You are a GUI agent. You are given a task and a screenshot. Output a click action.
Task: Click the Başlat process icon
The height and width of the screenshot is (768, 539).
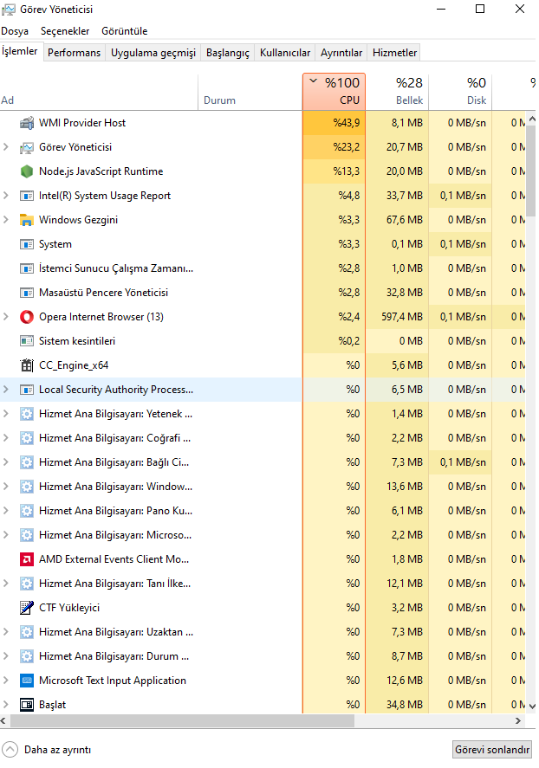click(27, 705)
